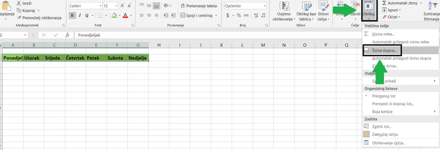
Task: Select column H header
Action: click(x=159, y=45)
